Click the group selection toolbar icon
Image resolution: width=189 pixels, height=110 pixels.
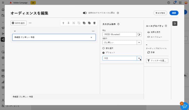(74, 23)
